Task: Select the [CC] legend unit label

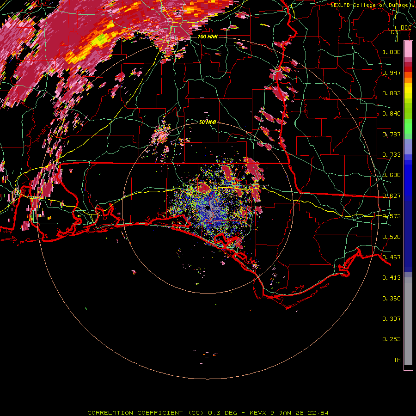Action: 395,32
